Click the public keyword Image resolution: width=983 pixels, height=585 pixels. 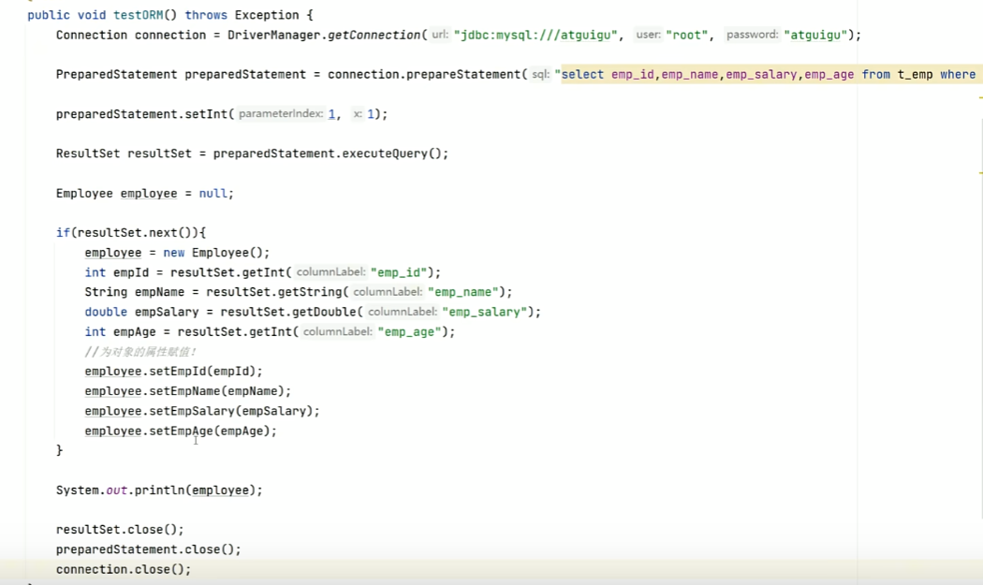[49, 15]
